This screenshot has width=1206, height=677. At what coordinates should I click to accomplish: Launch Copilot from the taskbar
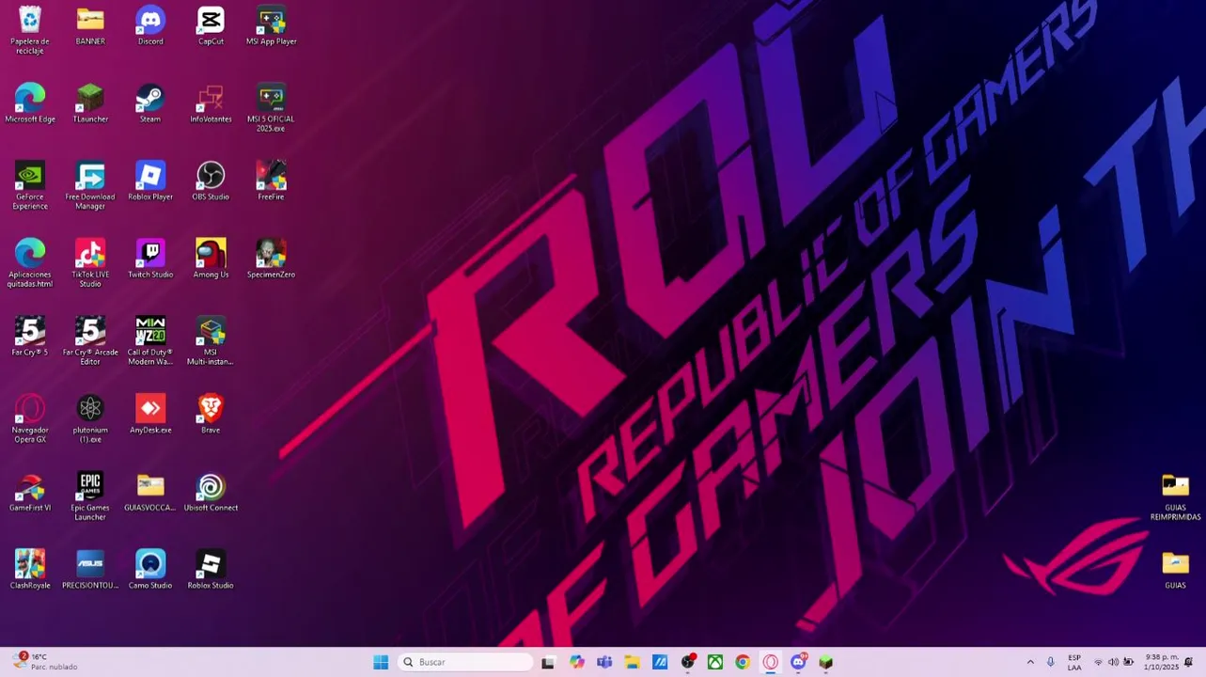click(577, 662)
